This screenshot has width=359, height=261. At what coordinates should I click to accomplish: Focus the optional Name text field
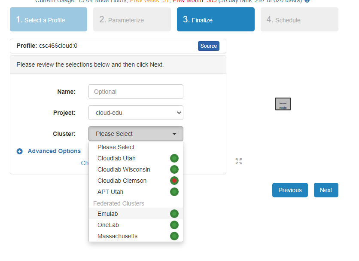coord(136,92)
